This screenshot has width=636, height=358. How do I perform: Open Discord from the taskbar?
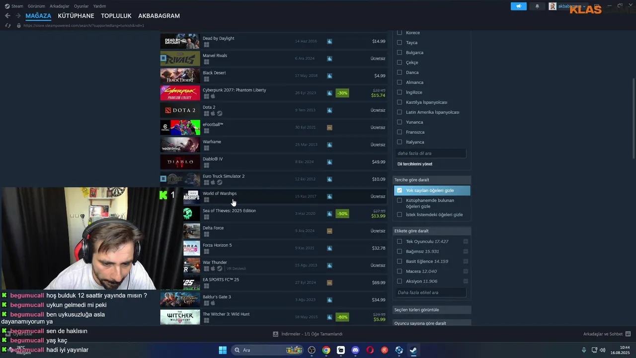(355, 350)
